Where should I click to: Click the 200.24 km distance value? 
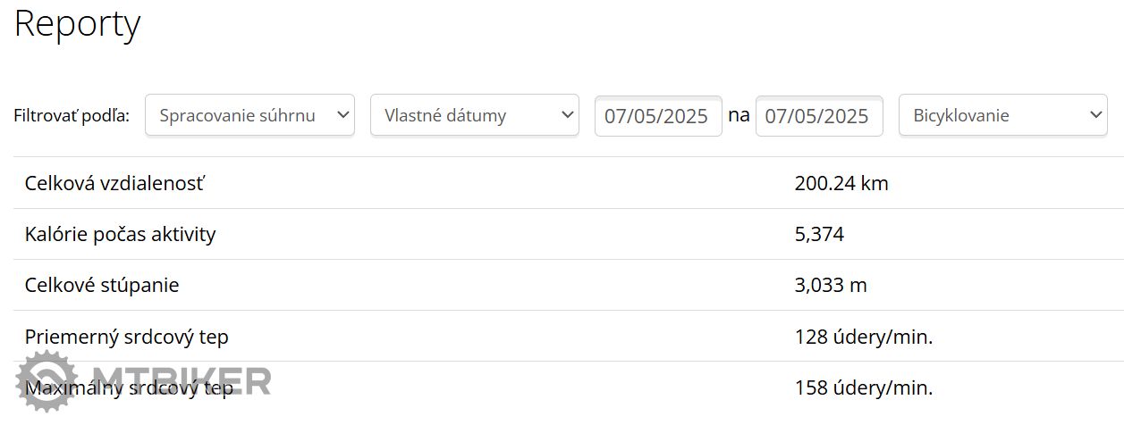pos(841,184)
